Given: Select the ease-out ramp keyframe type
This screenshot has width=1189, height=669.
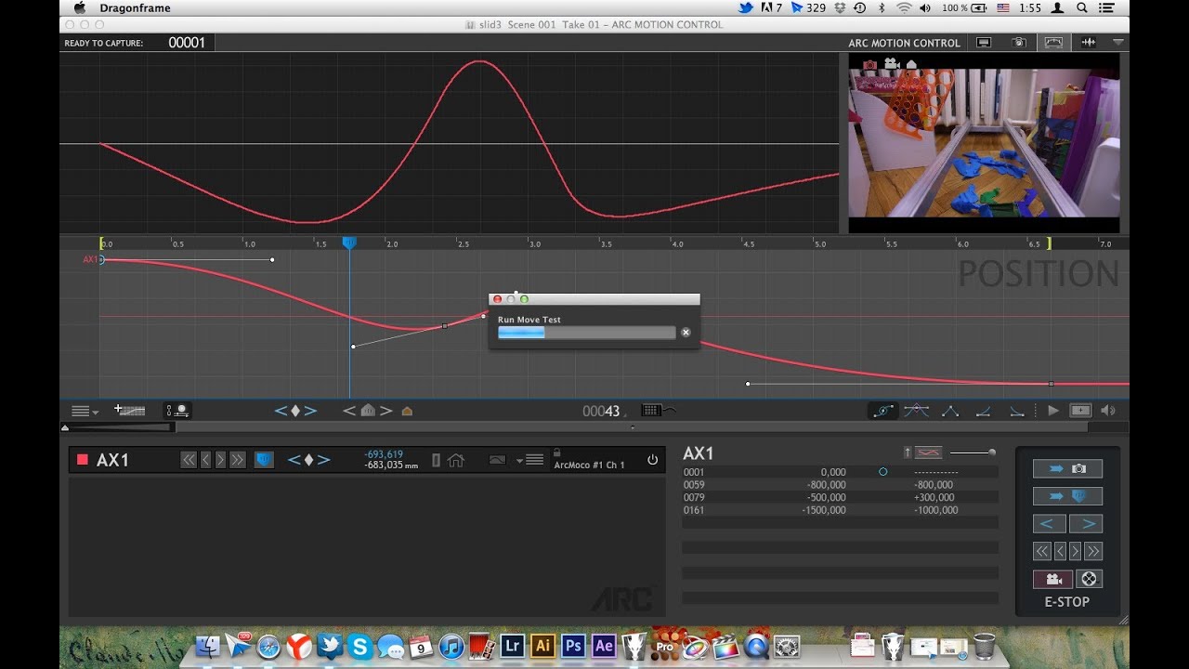Looking at the screenshot, I should coord(1017,410).
